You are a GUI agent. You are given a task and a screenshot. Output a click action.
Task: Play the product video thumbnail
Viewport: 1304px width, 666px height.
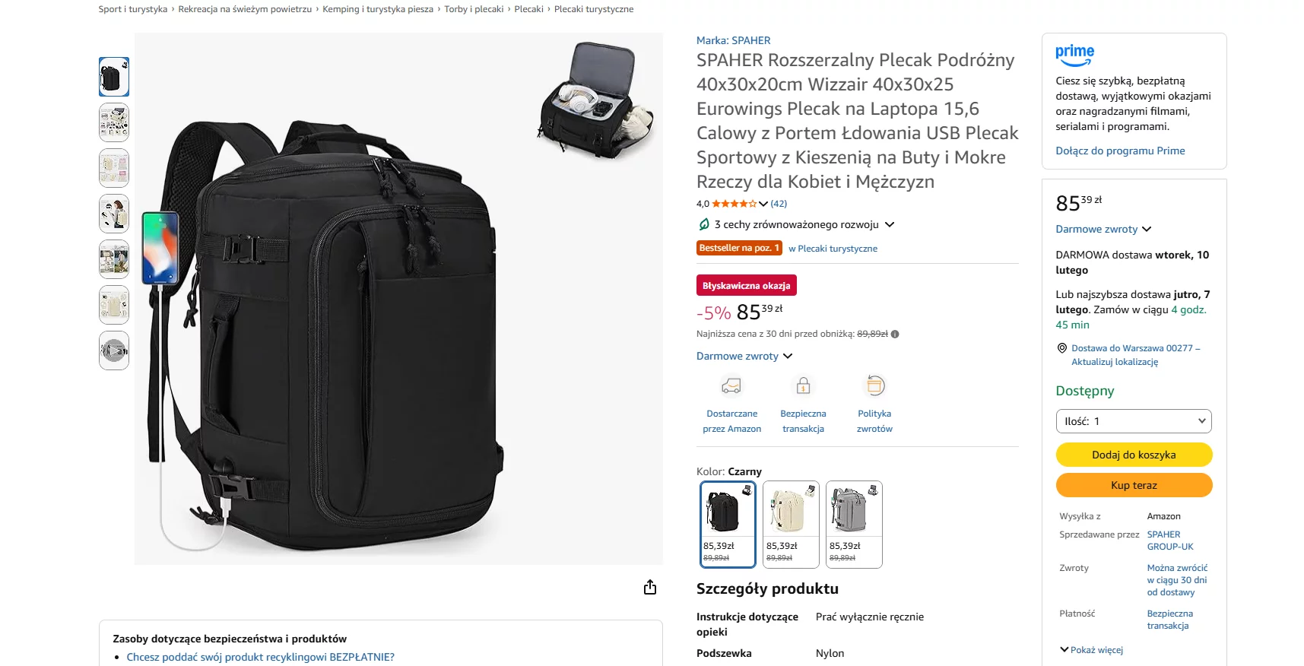click(x=114, y=350)
